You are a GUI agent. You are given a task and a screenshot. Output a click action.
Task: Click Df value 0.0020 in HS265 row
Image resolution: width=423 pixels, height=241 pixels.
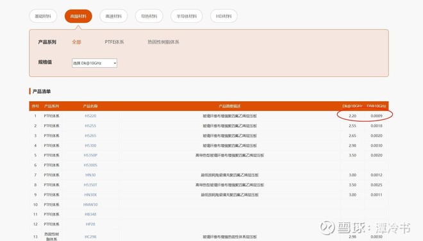(376, 136)
